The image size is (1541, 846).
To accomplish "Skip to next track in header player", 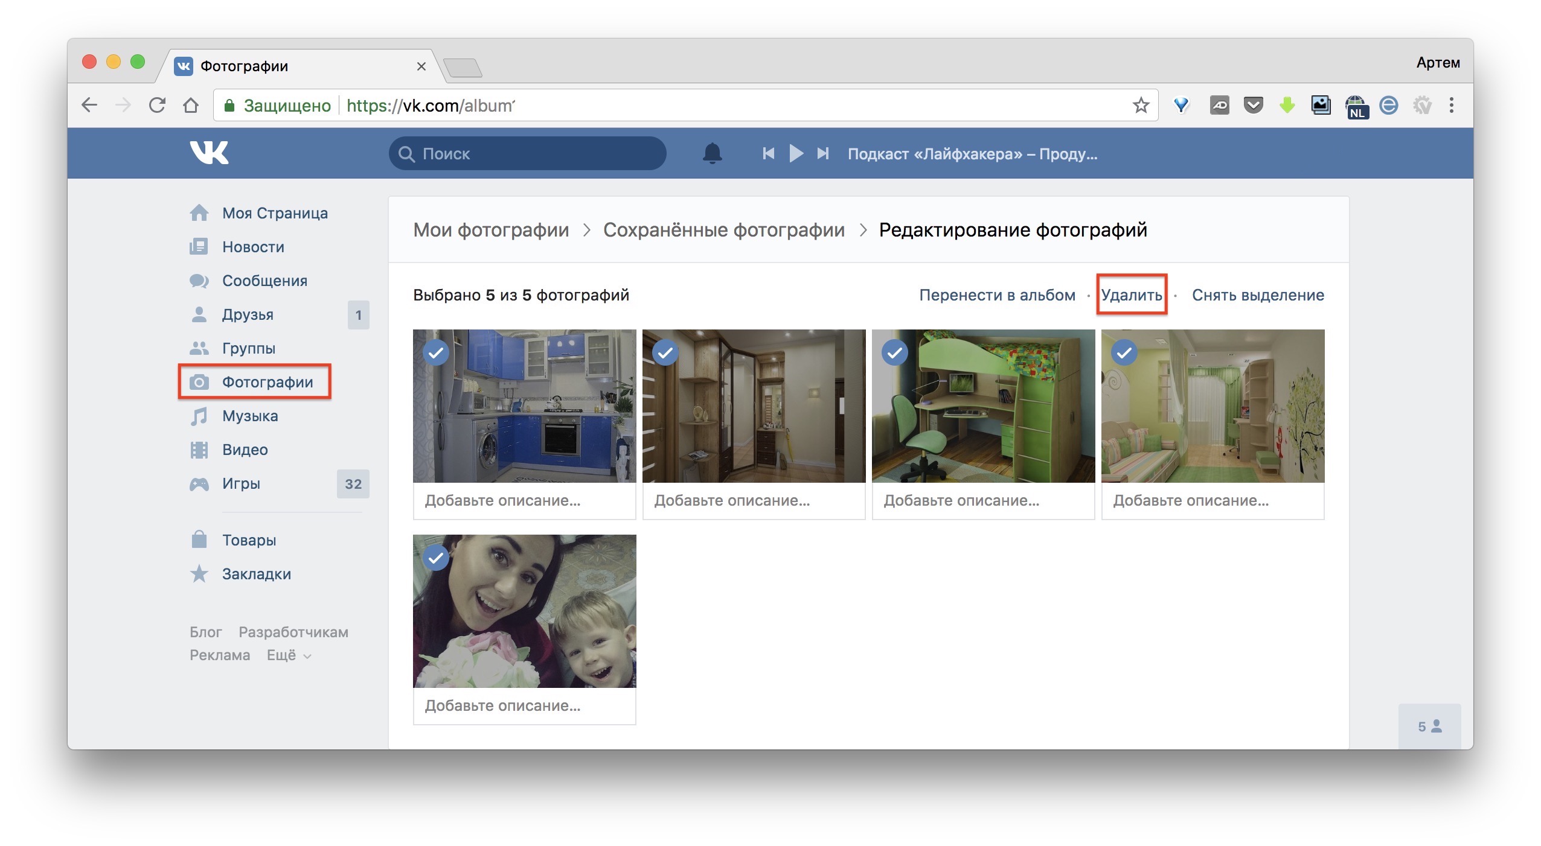I will 823,153.
